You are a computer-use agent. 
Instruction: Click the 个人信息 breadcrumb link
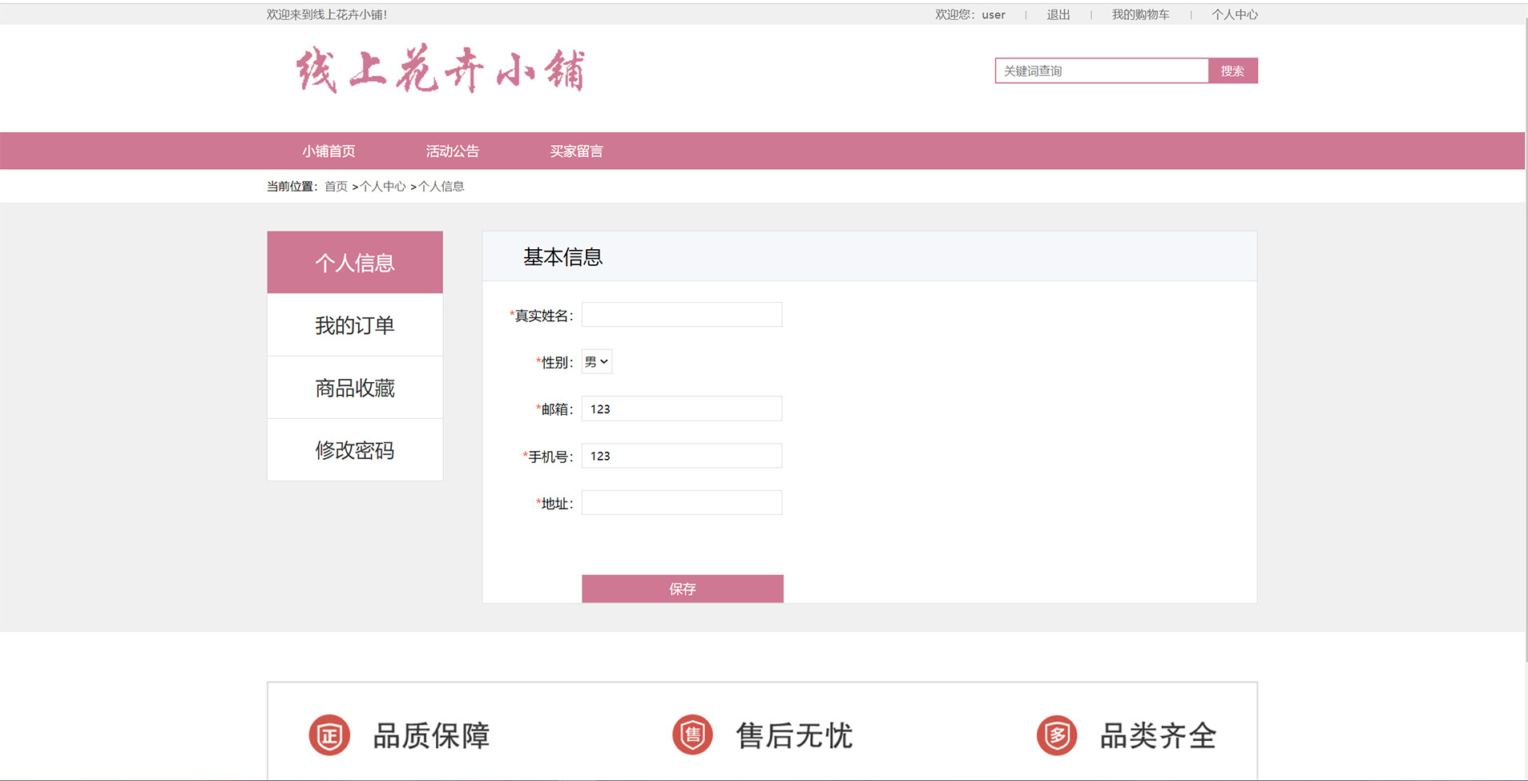441,187
